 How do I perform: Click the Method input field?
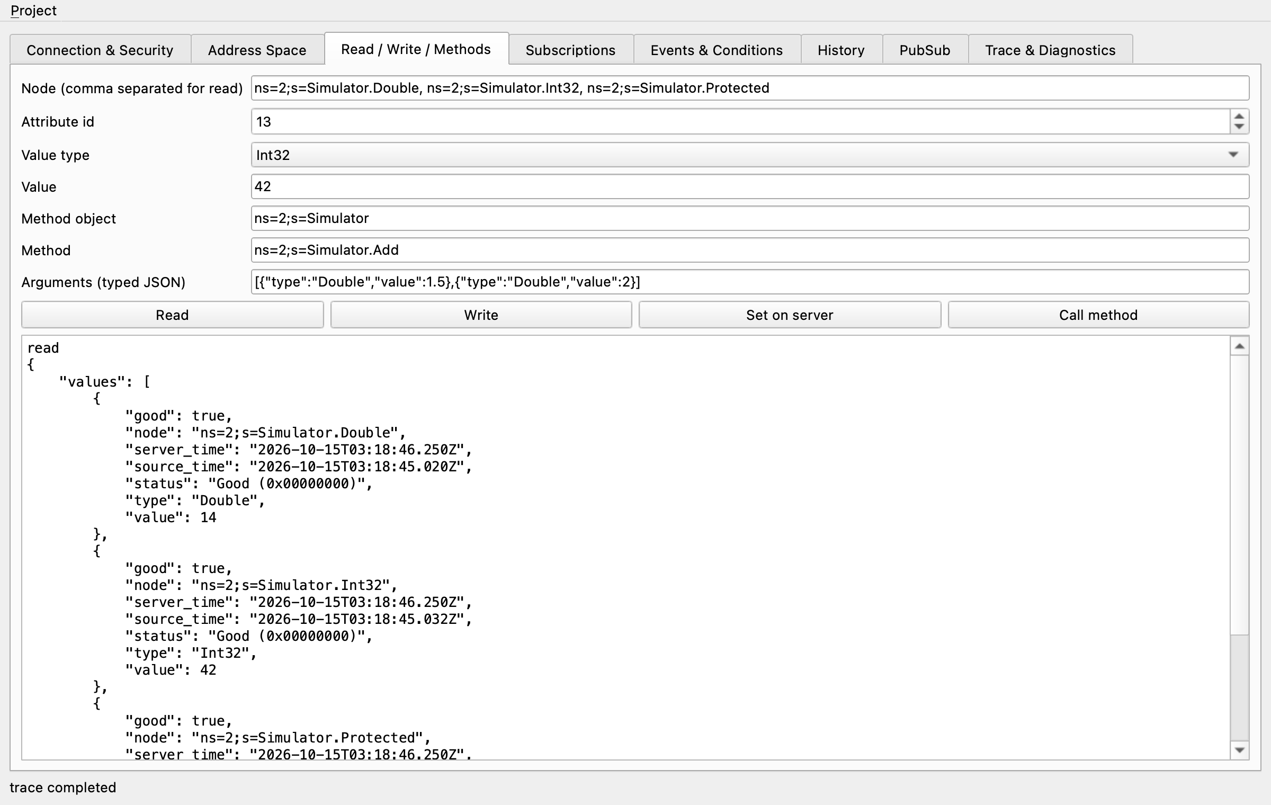pyautogui.click(x=750, y=250)
